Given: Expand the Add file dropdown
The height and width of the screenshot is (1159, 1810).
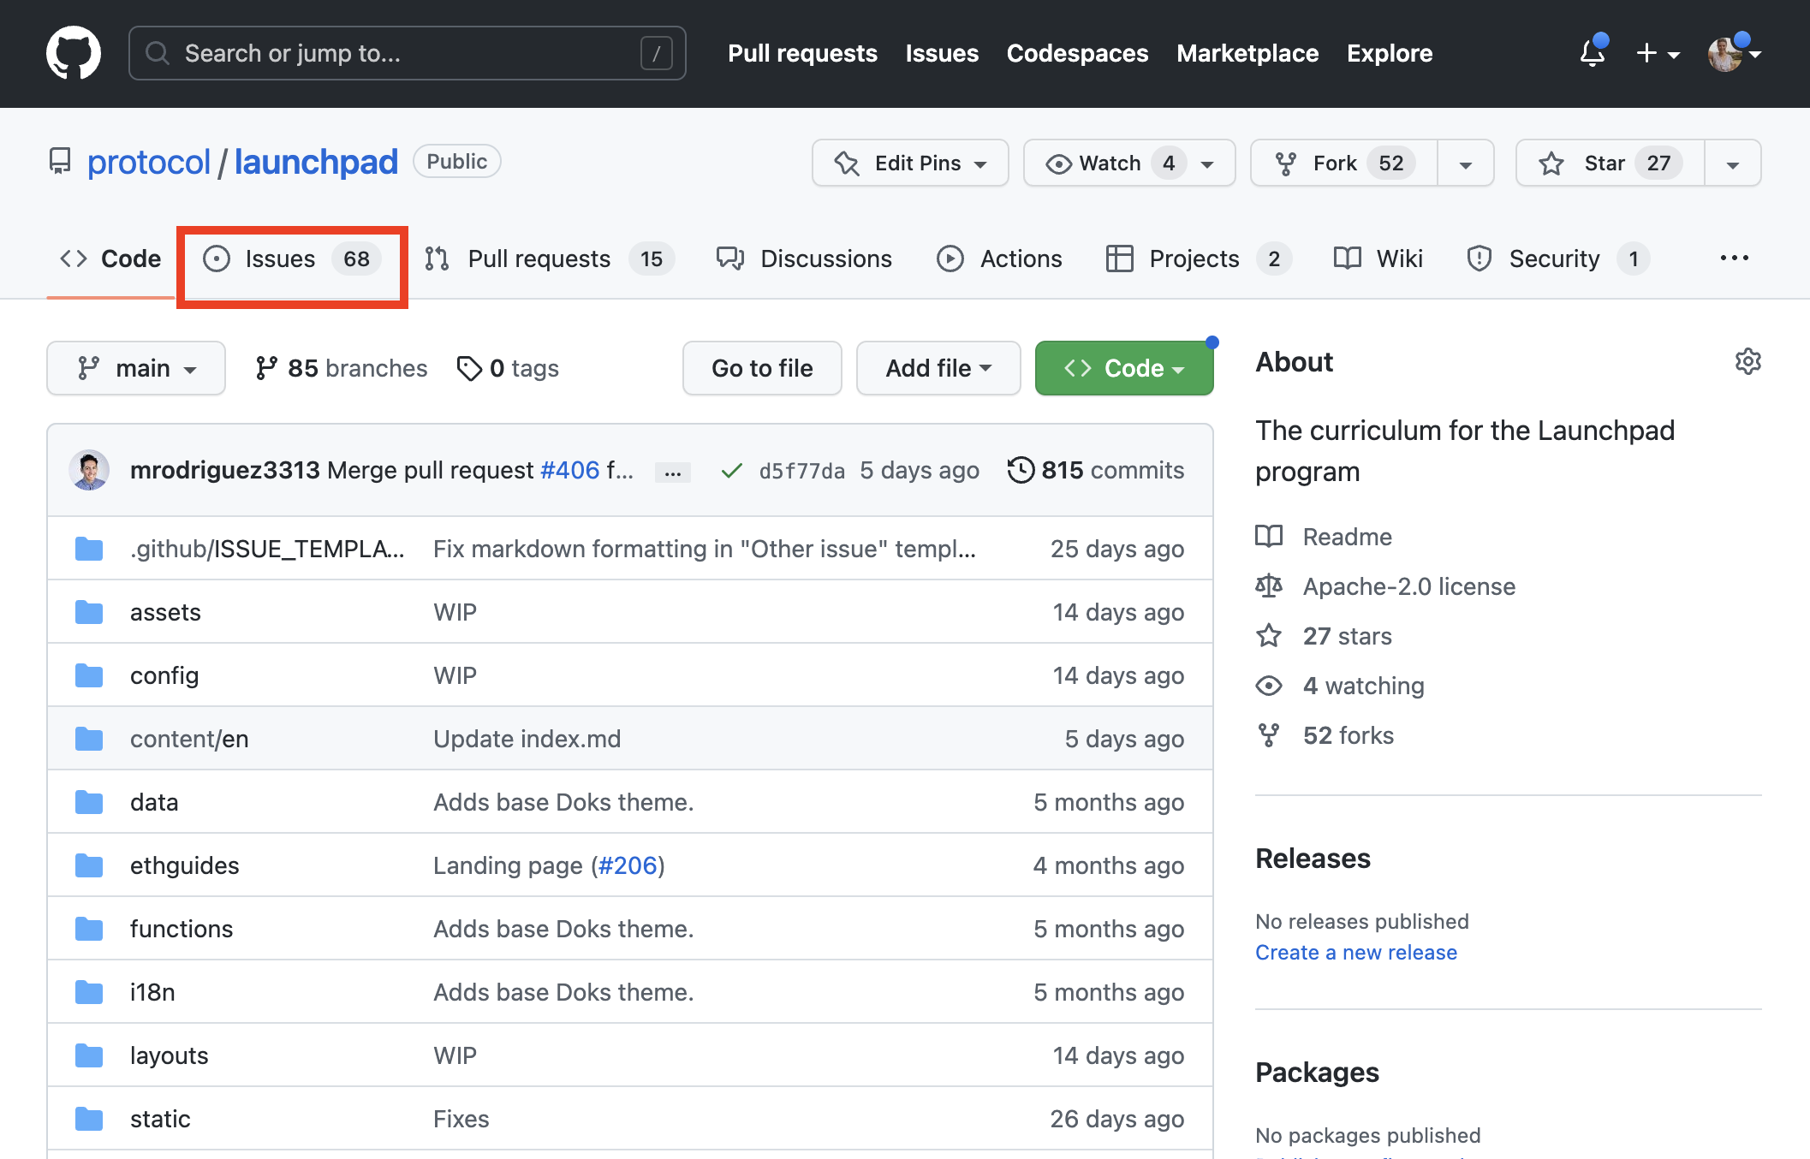Looking at the screenshot, I should pos(938,368).
